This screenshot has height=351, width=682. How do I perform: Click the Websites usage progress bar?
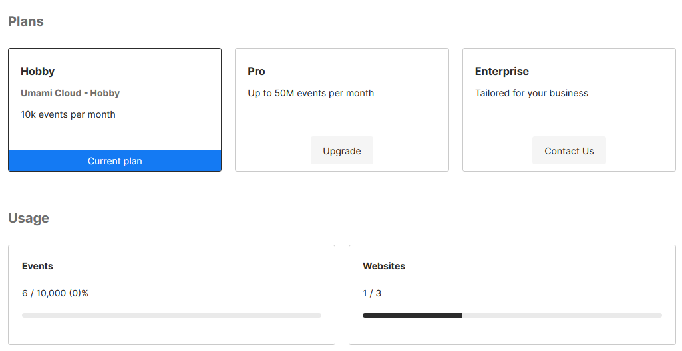(x=512, y=315)
